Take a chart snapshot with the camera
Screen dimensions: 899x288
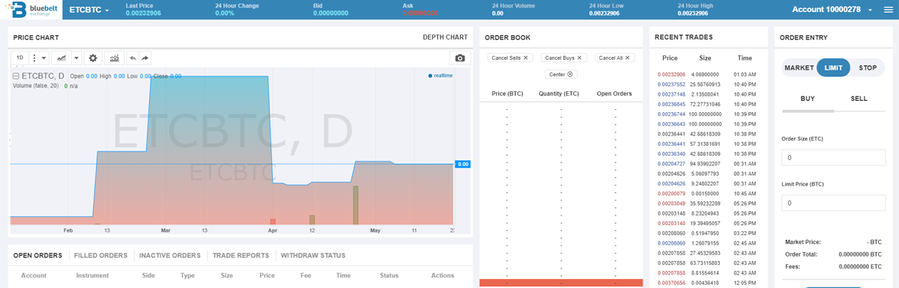coord(460,58)
